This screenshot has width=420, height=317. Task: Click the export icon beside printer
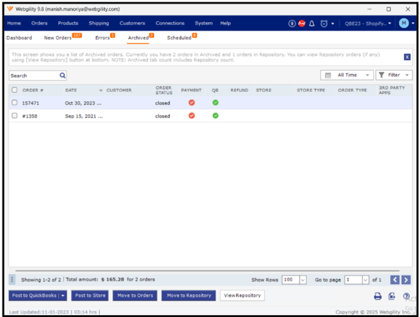click(392, 296)
